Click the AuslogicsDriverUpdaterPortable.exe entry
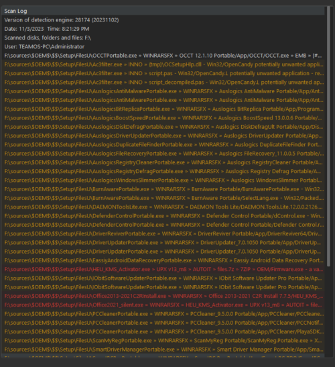The image size is (335, 367). click(163, 136)
